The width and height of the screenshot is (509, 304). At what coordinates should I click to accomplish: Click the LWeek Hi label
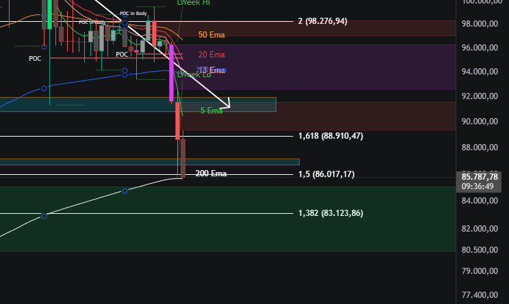pos(194,3)
